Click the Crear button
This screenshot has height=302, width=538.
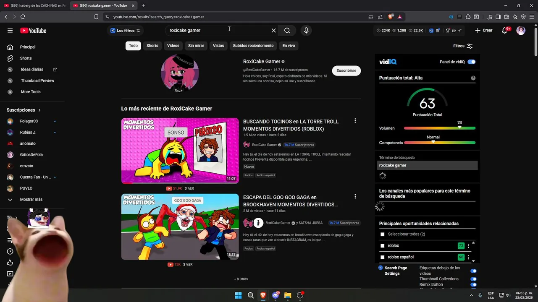coord(484,30)
